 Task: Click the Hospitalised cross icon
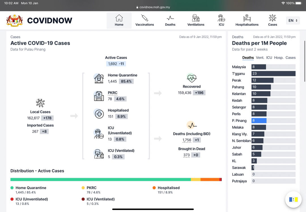click(99, 114)
